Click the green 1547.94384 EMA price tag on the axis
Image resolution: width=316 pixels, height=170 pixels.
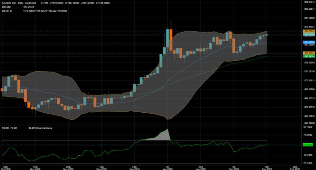(x=309, y=56)
